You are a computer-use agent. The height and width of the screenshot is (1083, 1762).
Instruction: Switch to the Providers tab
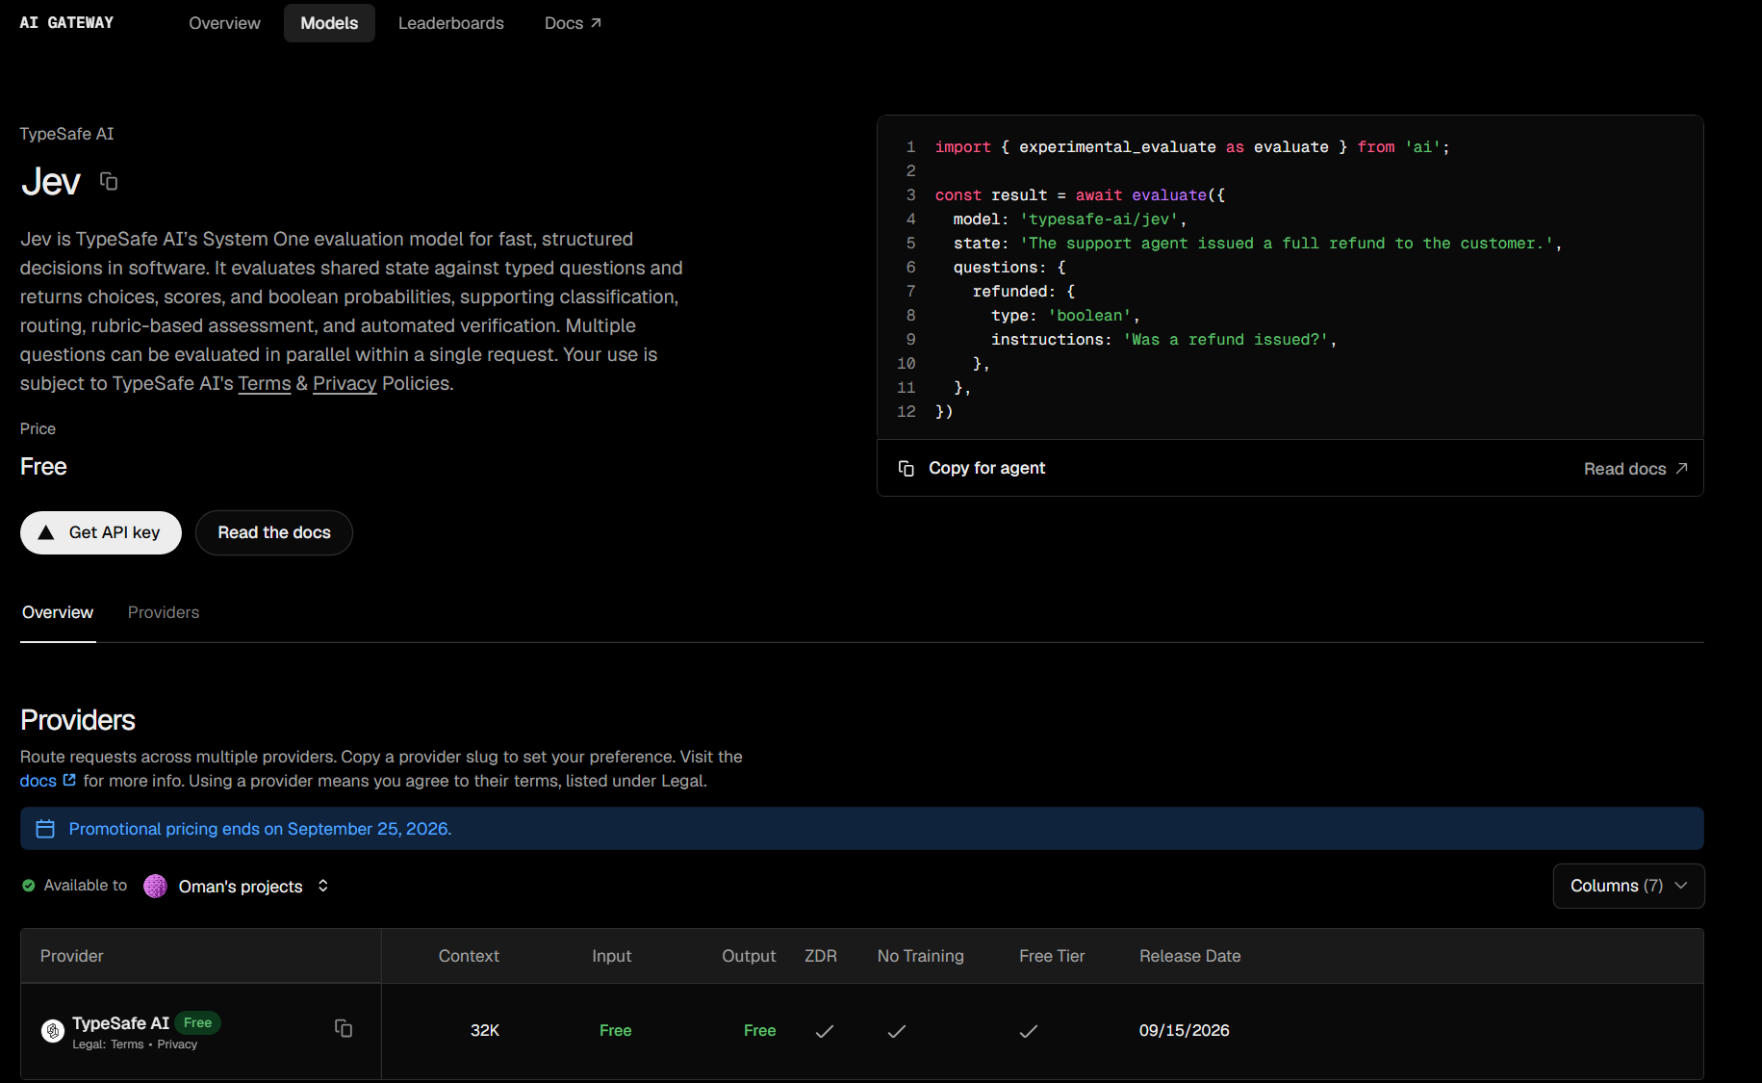pos(164,612)
